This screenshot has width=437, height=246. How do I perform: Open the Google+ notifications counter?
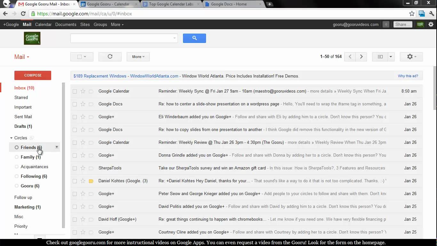386,24
